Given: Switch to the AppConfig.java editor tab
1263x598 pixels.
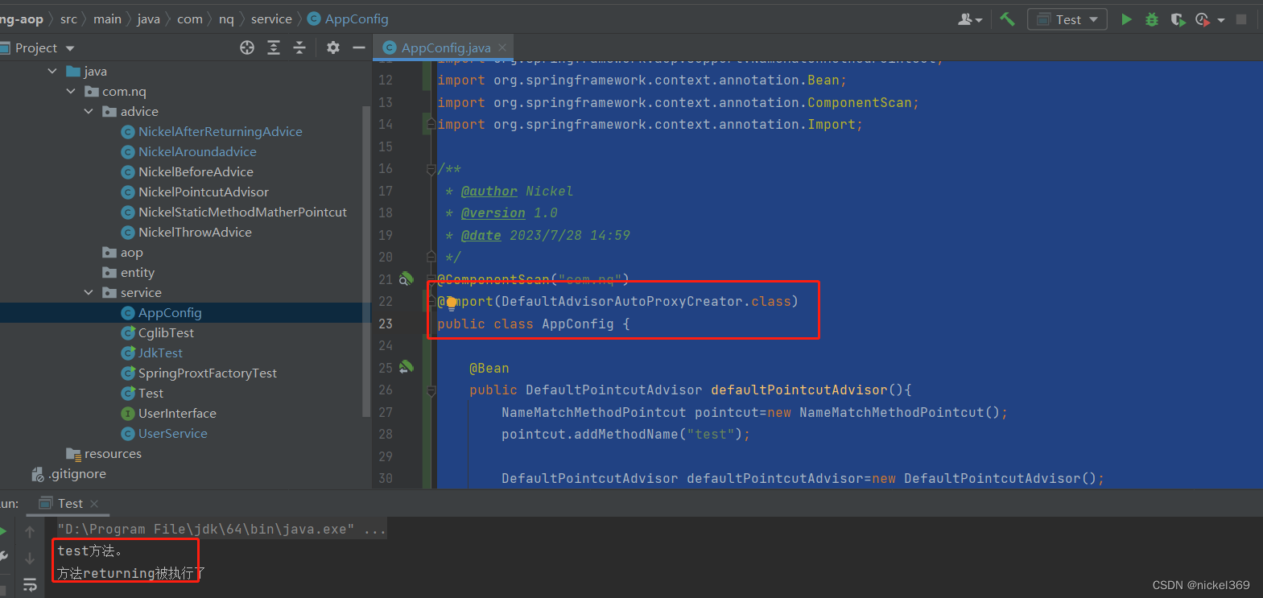Looking at the screenshot, I should coord(445,47).
